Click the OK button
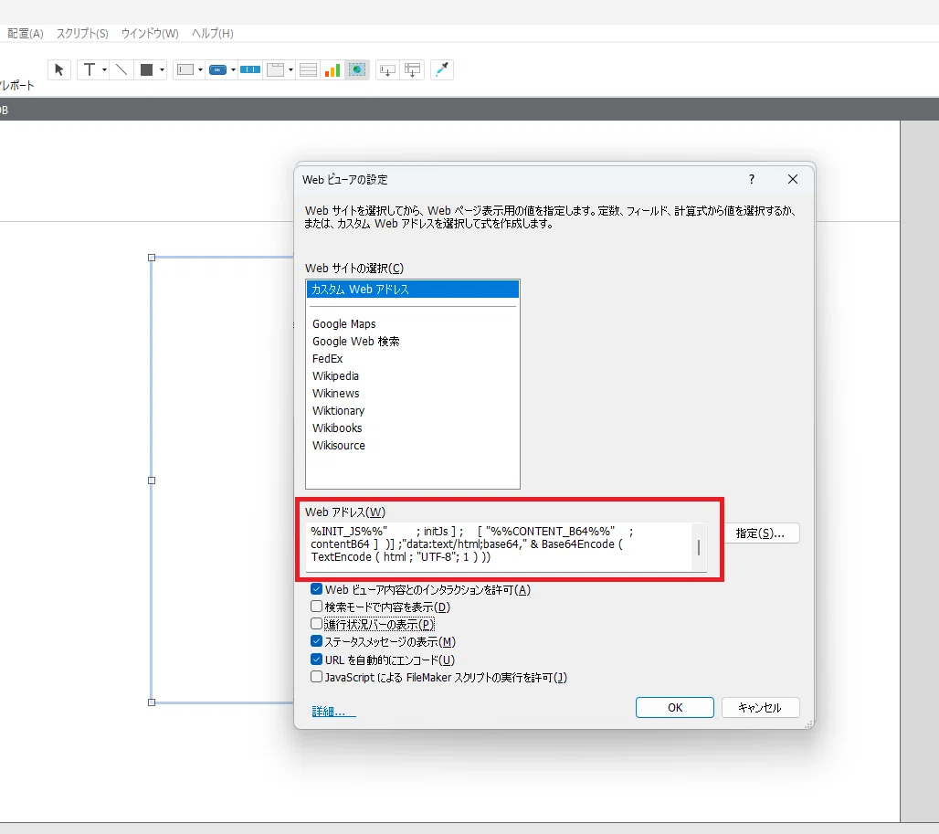This screenshot has height=834, width=939. click(x=675, y=708)
